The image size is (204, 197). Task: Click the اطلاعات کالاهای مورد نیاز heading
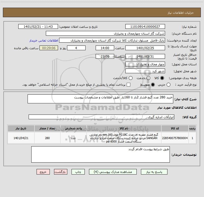(x=177, y=108)
